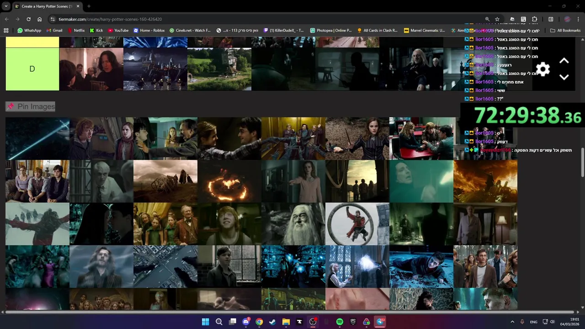Viewport: 585px width, 329px height.
Task: Open the tab search dropdown
Action: tap(6, 6)
